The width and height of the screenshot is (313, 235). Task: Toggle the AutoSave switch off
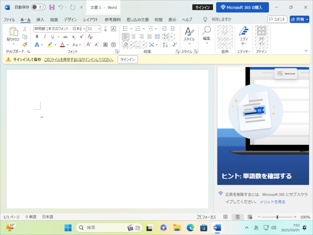(38, 7)
